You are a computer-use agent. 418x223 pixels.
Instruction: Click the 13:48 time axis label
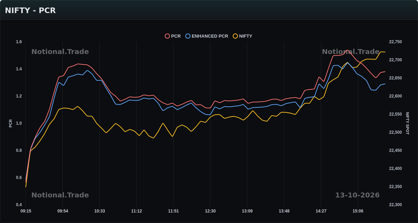[284, 211]
